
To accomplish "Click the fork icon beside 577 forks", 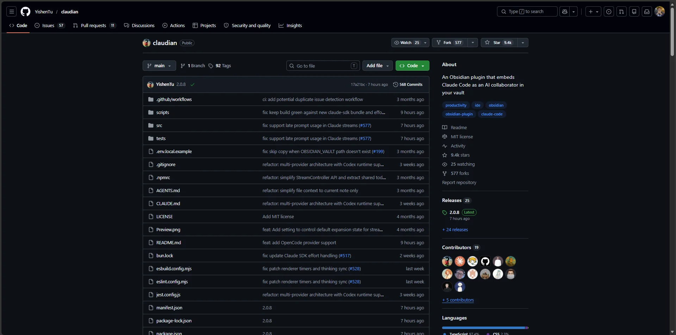I will point(445,173).
